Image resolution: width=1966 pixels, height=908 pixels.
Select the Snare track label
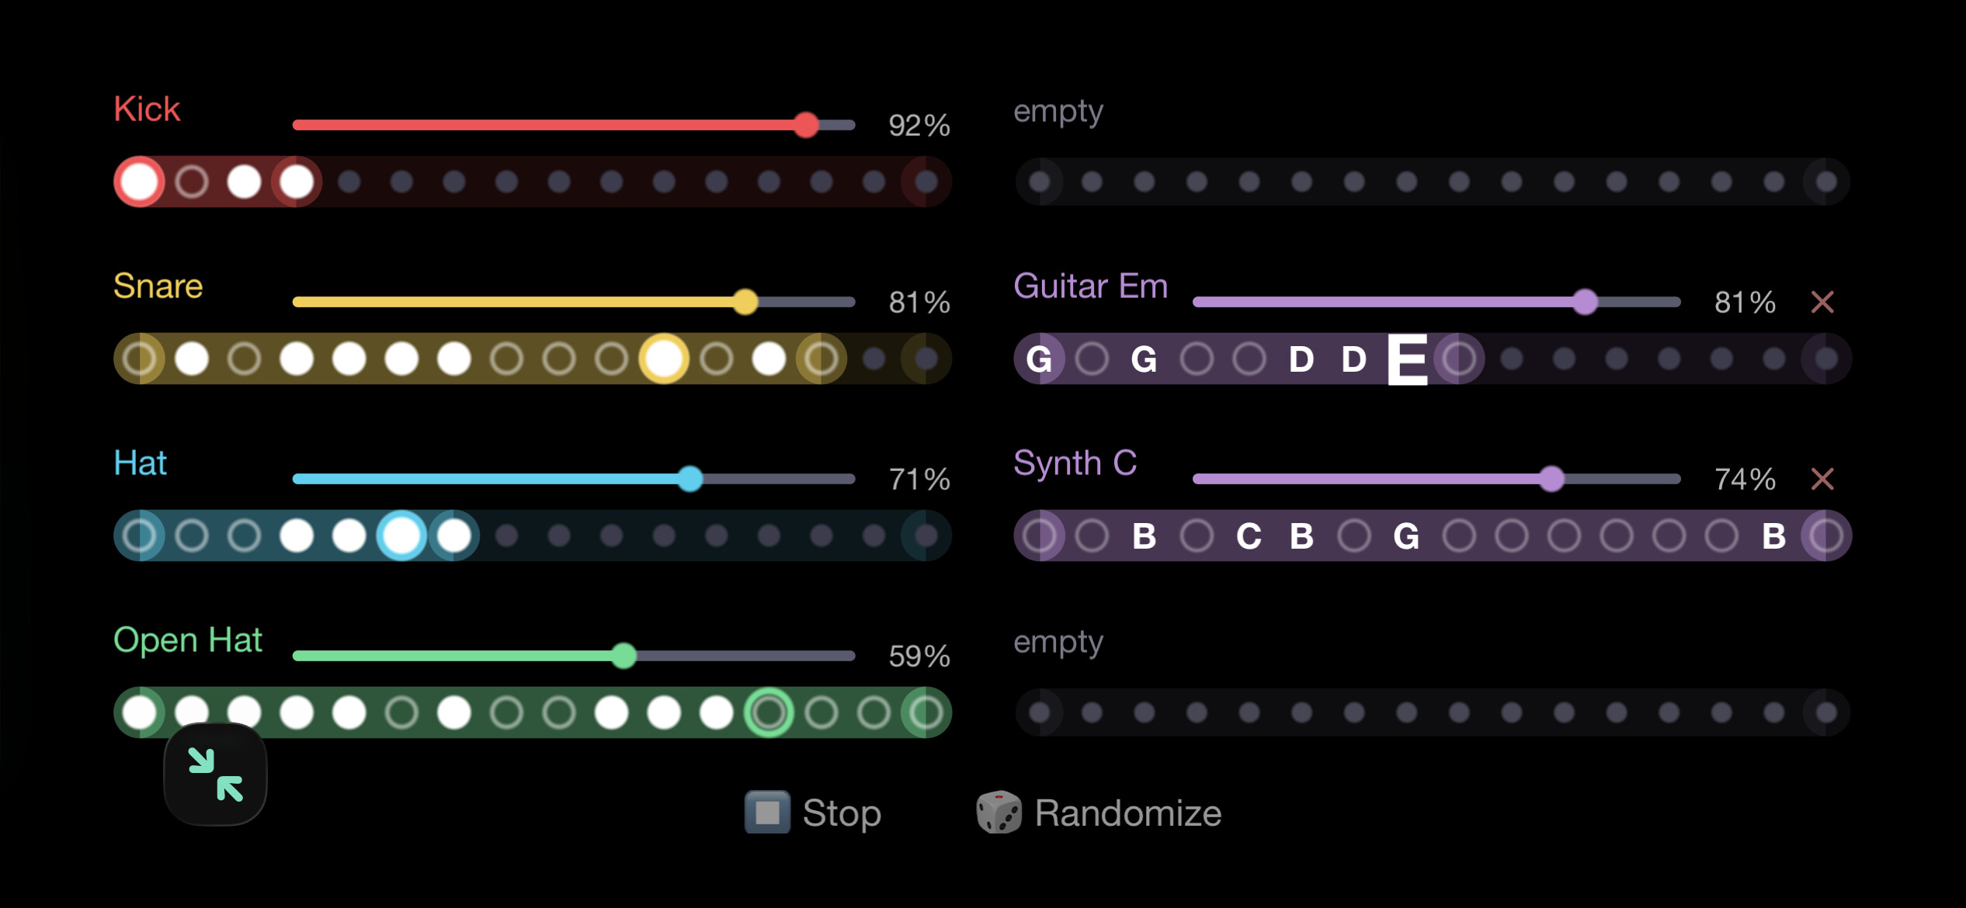[x=158, y=286]
